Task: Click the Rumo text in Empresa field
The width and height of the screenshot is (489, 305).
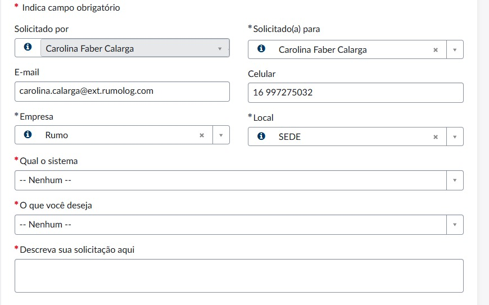Action: click(56, 135)
